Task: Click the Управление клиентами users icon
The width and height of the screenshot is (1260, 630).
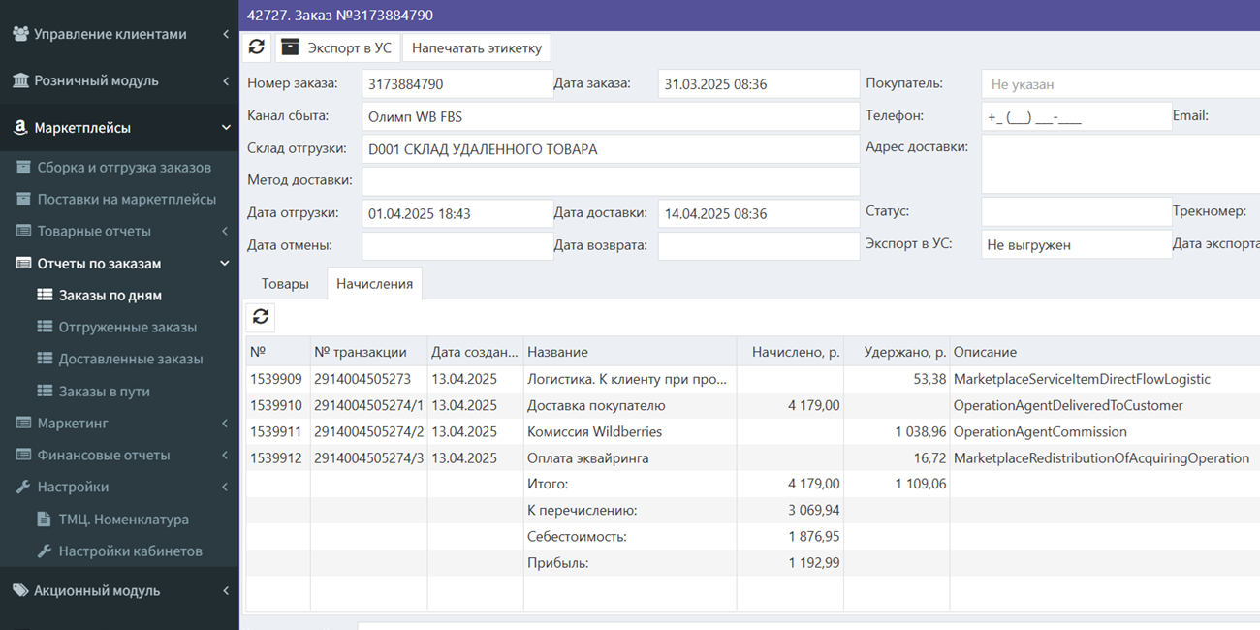Action: (20, 33)
